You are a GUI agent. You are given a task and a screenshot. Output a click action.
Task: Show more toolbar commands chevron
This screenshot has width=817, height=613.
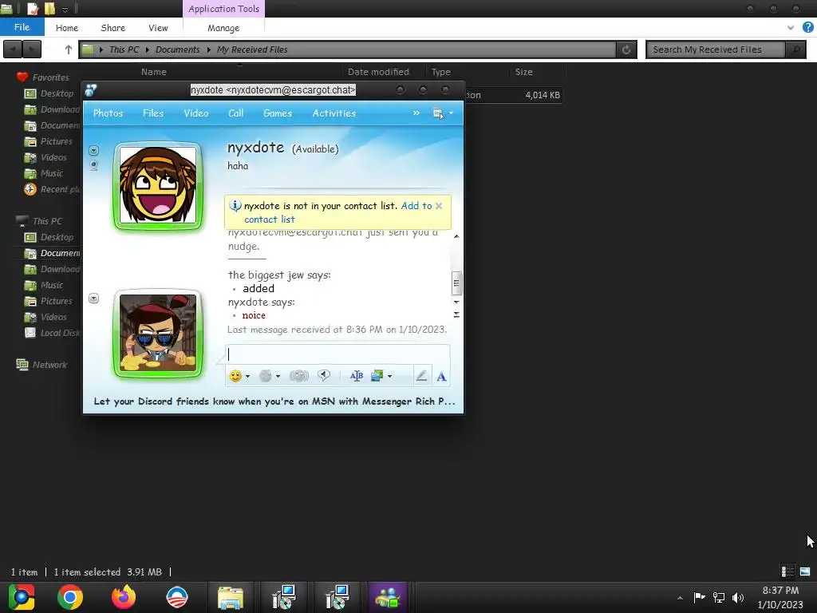416,113
